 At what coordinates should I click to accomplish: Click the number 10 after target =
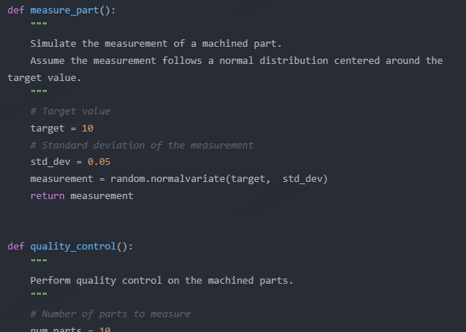[87, 128]
